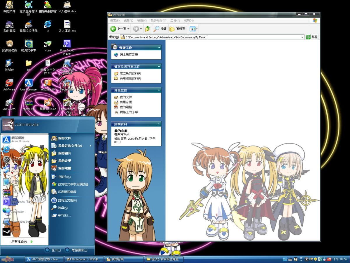
Task: Collapse the 其他位置 panel
Action: [159, 90]
